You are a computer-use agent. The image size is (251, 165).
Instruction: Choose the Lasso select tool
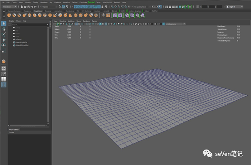4,29
